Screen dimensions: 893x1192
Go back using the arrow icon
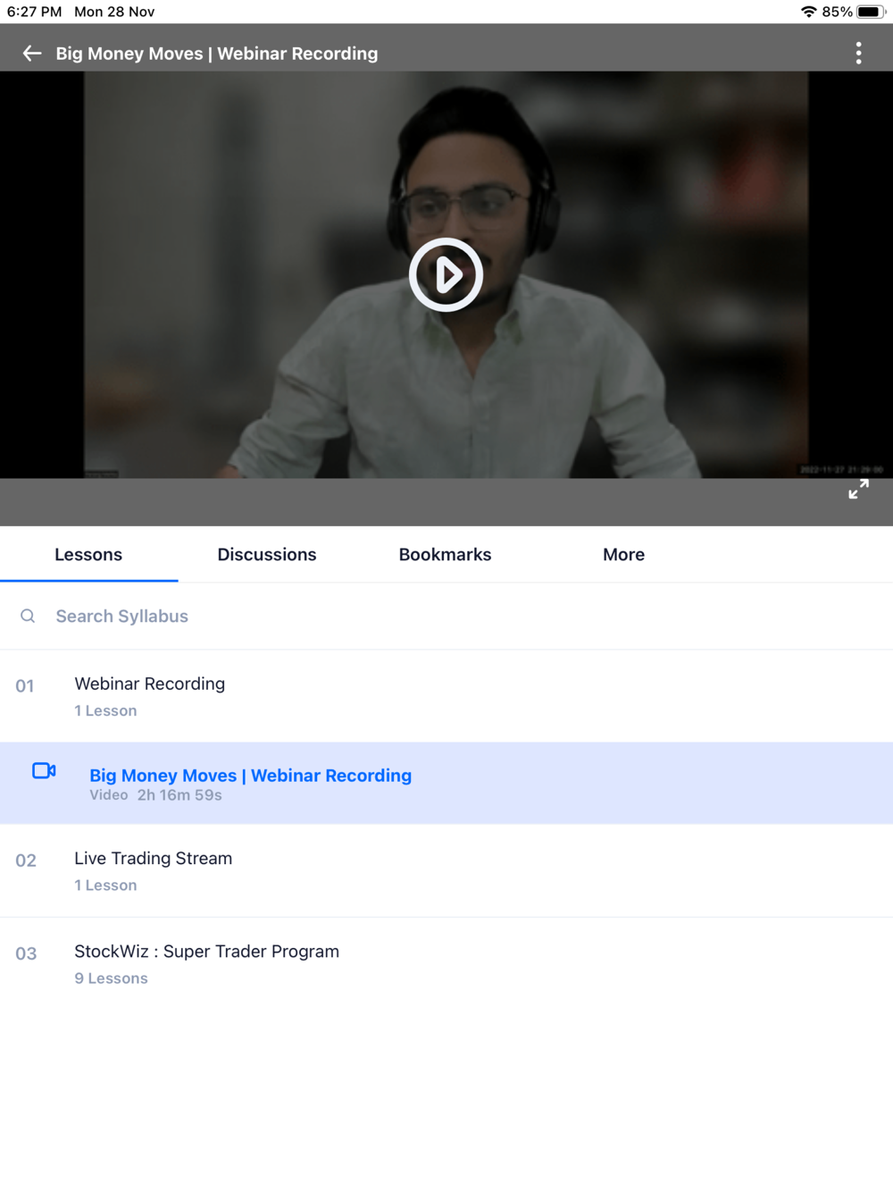point(32,54)
